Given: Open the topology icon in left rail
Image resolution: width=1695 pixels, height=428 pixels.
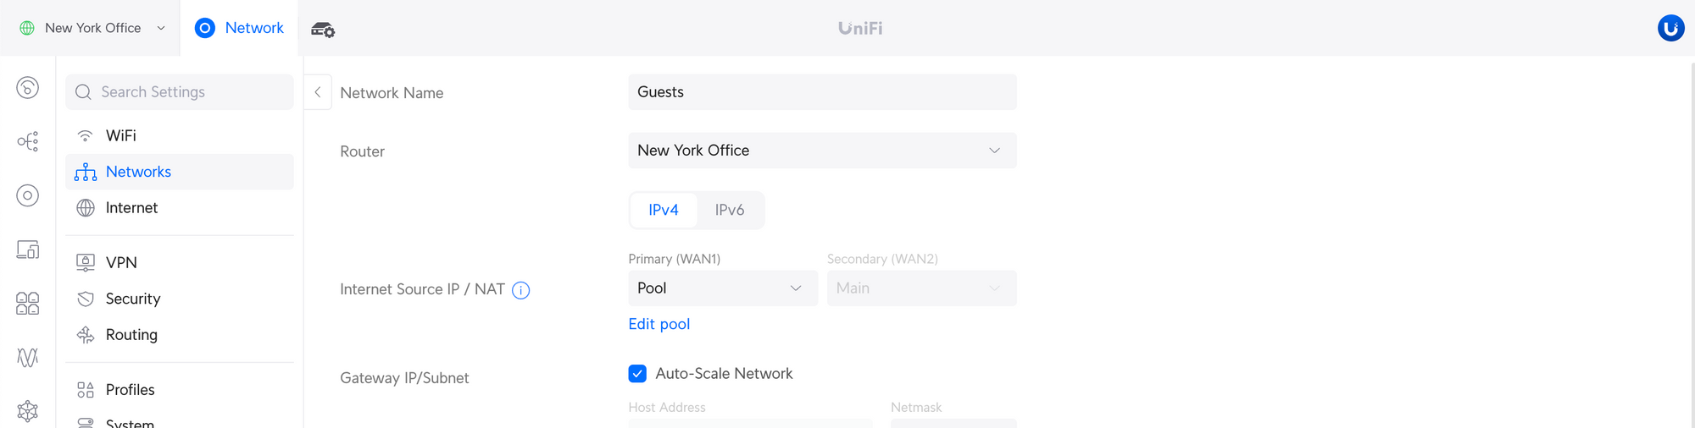Looking at the screenshot, I should [x=27, y=141].
